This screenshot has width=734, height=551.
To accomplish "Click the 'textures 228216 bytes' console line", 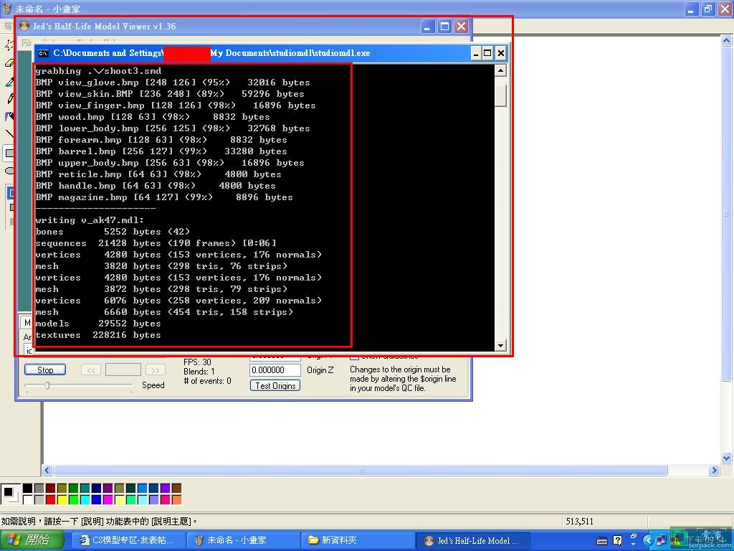I will pos(97,335).
